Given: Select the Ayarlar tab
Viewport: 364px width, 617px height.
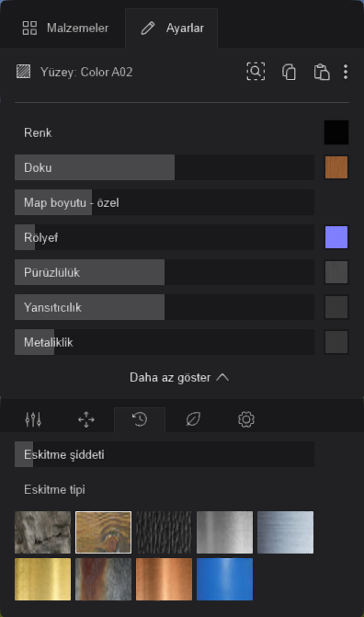Looking at the screenshot, I should click(172, 28).
